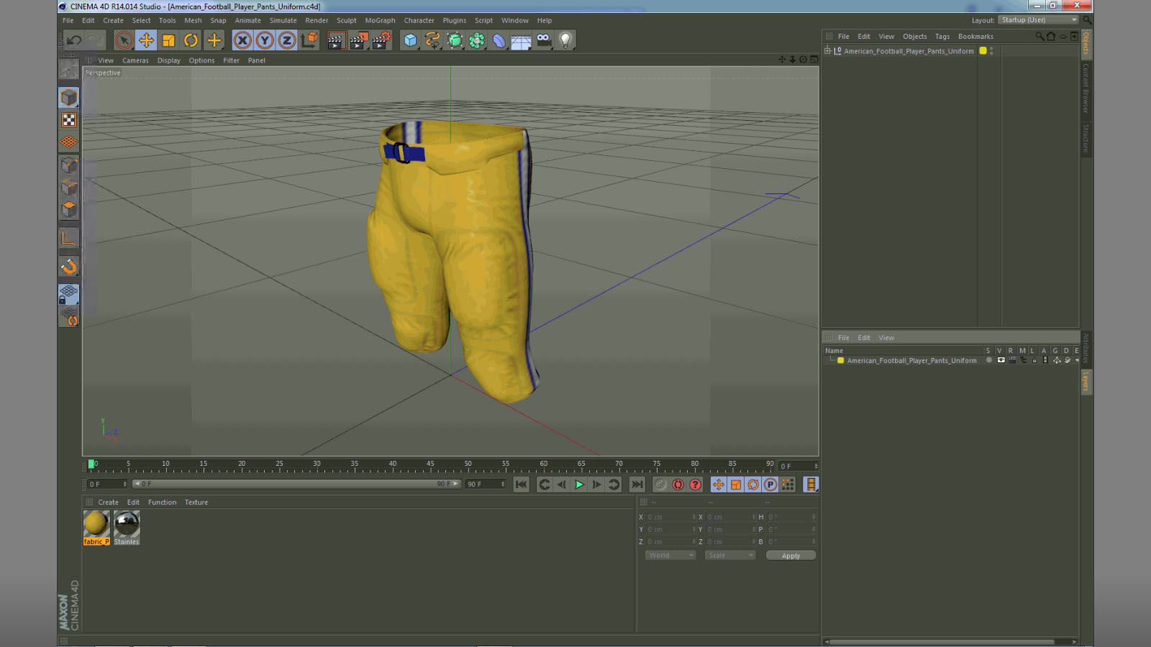The height and width of the screenshot is (647, 1151).
Task: Click Render View clapperboard icon
Action: click(x=335, y=40)
